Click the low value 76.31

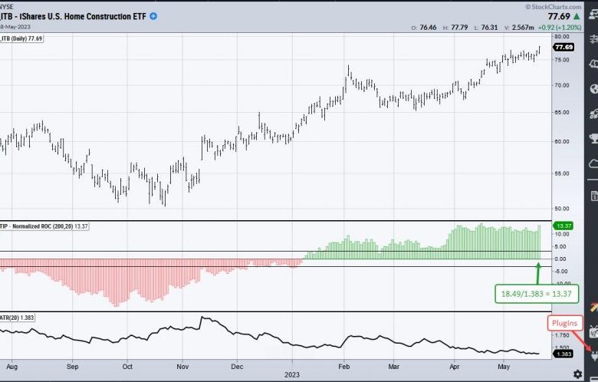click(489, 28)
